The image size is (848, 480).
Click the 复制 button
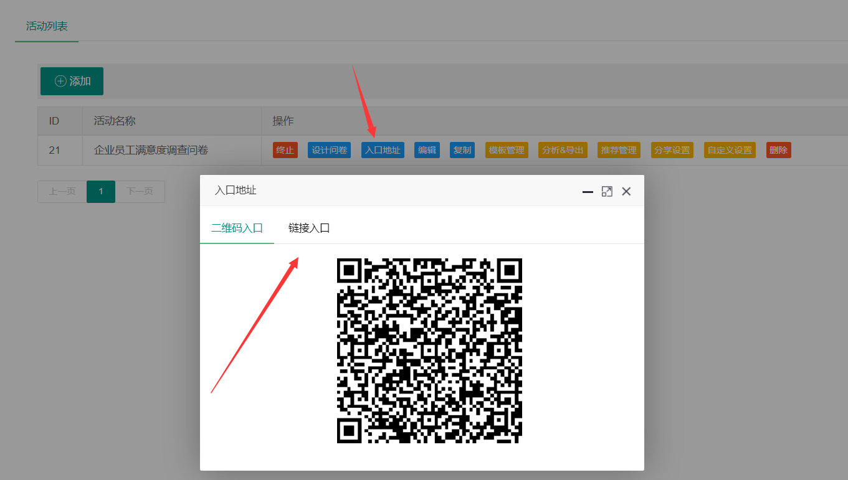pyautogui.click(x=462, y=150)
